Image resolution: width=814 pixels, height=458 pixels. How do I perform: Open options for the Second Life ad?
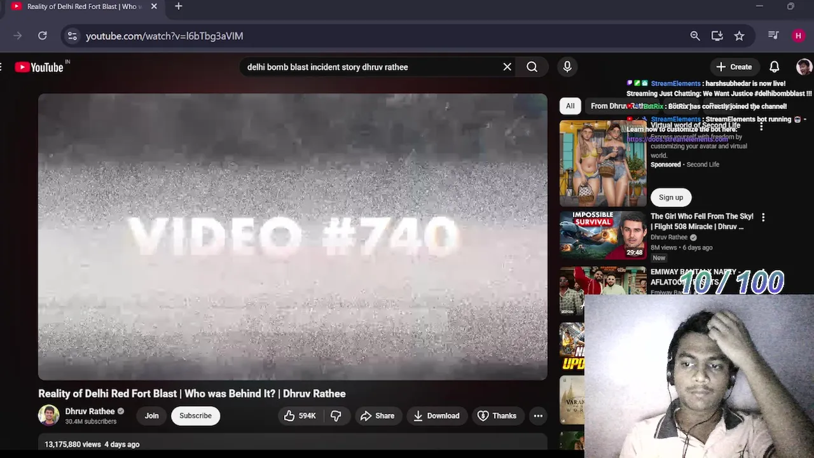pyautogui.click(x=761, y=127)
